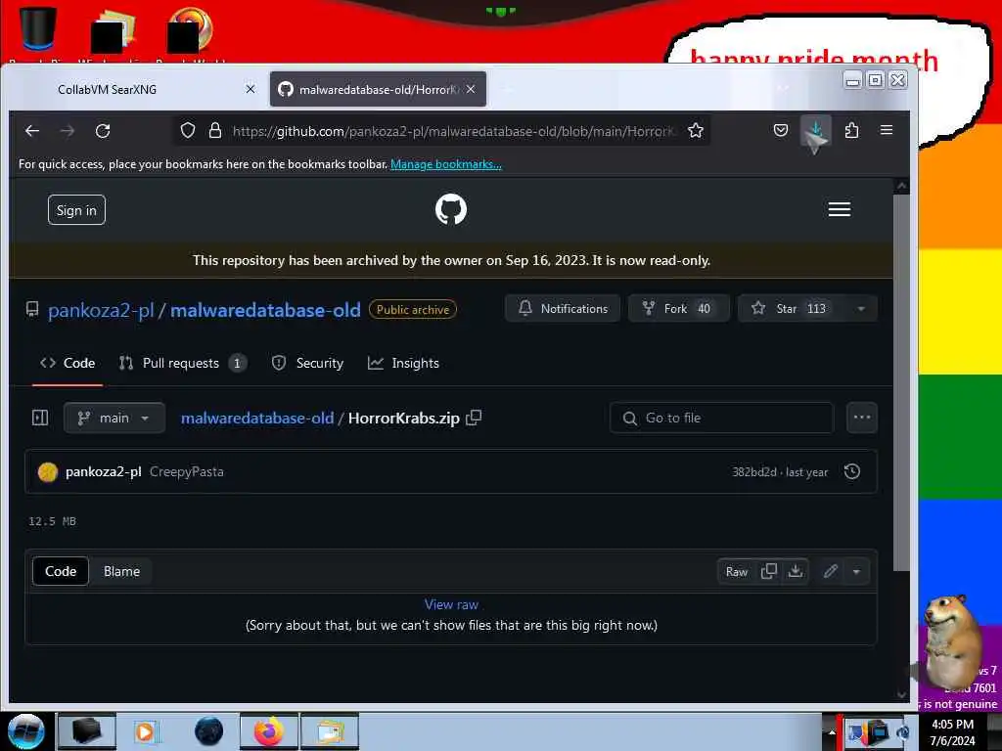Copy the HorrorKrabs.zip file path
The image size is (1002, 751).
474,418
